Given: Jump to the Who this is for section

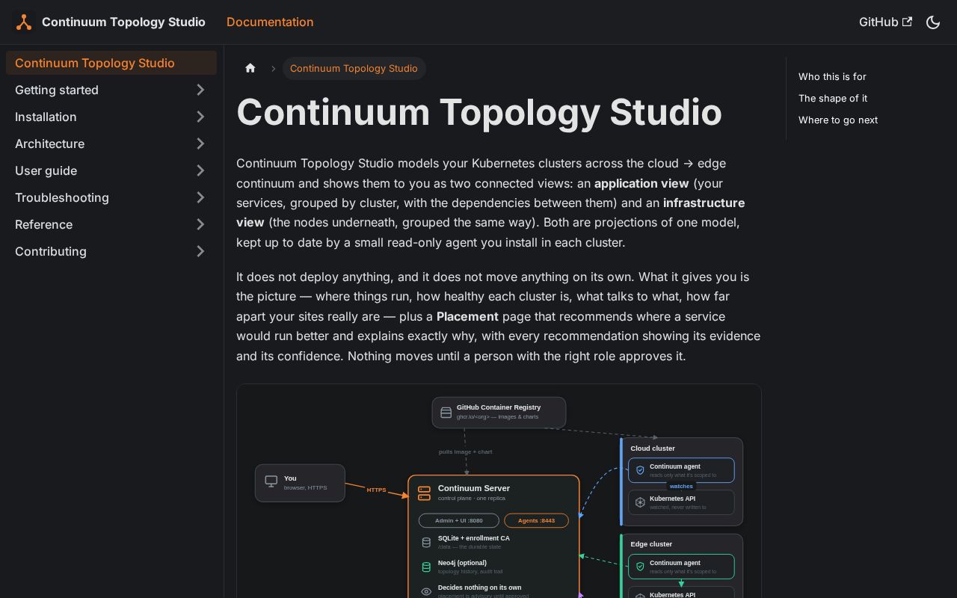Looking at the screenshot, I should (x=832, y=76).
